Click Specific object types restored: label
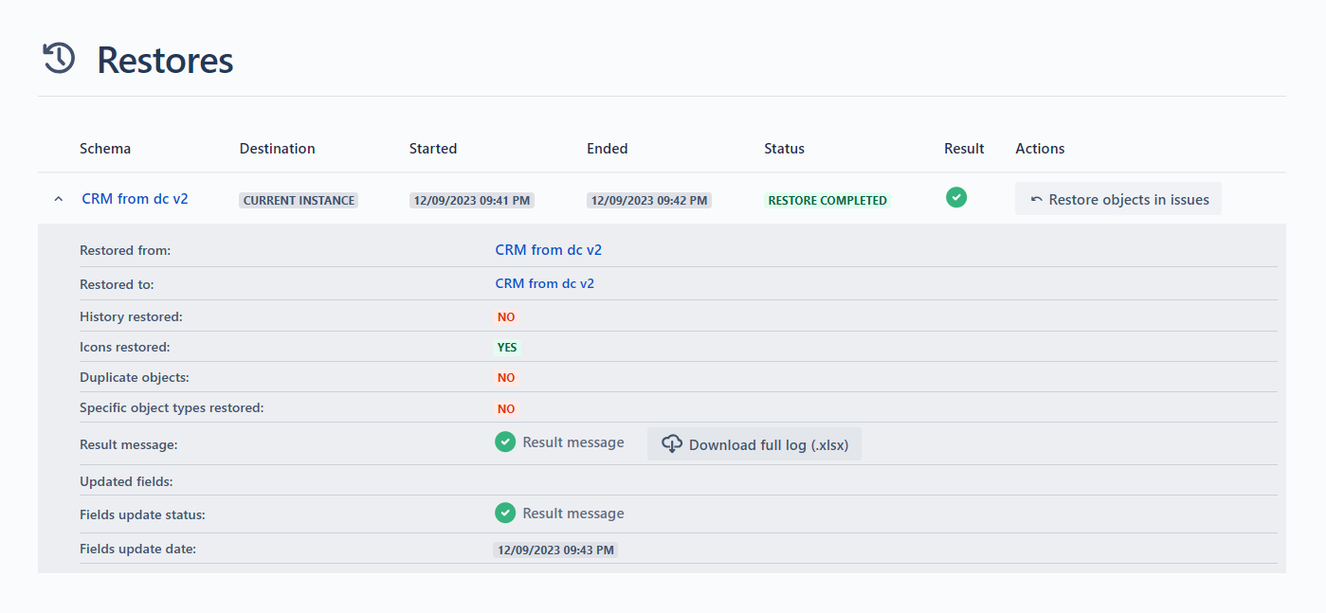Image resolution: width=1326 pixels, height=613 pixels. coord(172,407)
